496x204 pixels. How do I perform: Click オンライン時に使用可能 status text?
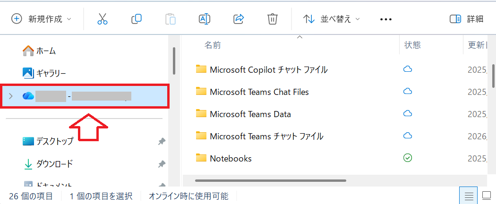click(x=188, y=196)
